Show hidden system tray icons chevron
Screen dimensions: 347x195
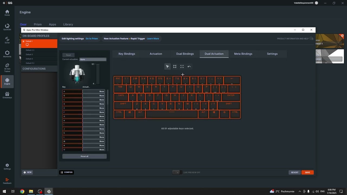(300, 191)
